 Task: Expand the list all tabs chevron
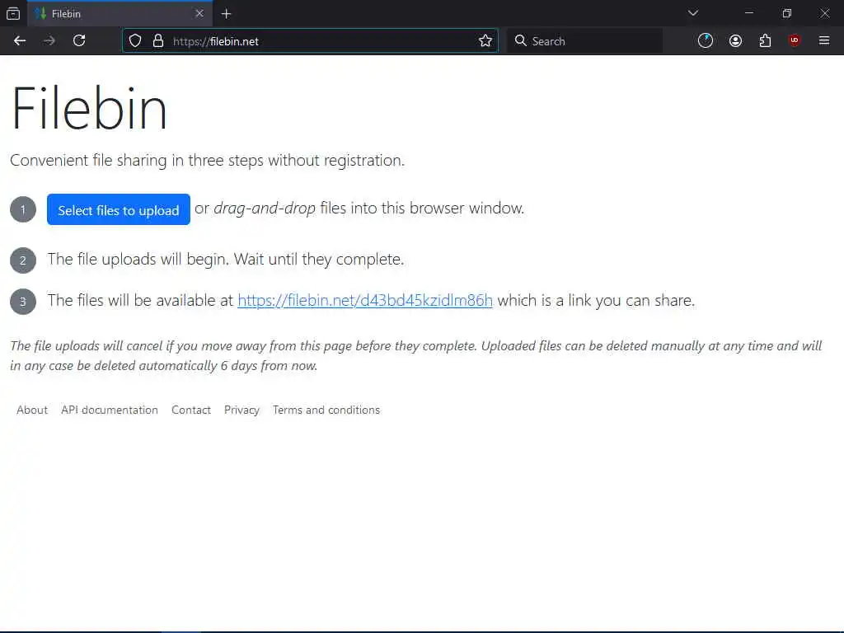(692, 13)
